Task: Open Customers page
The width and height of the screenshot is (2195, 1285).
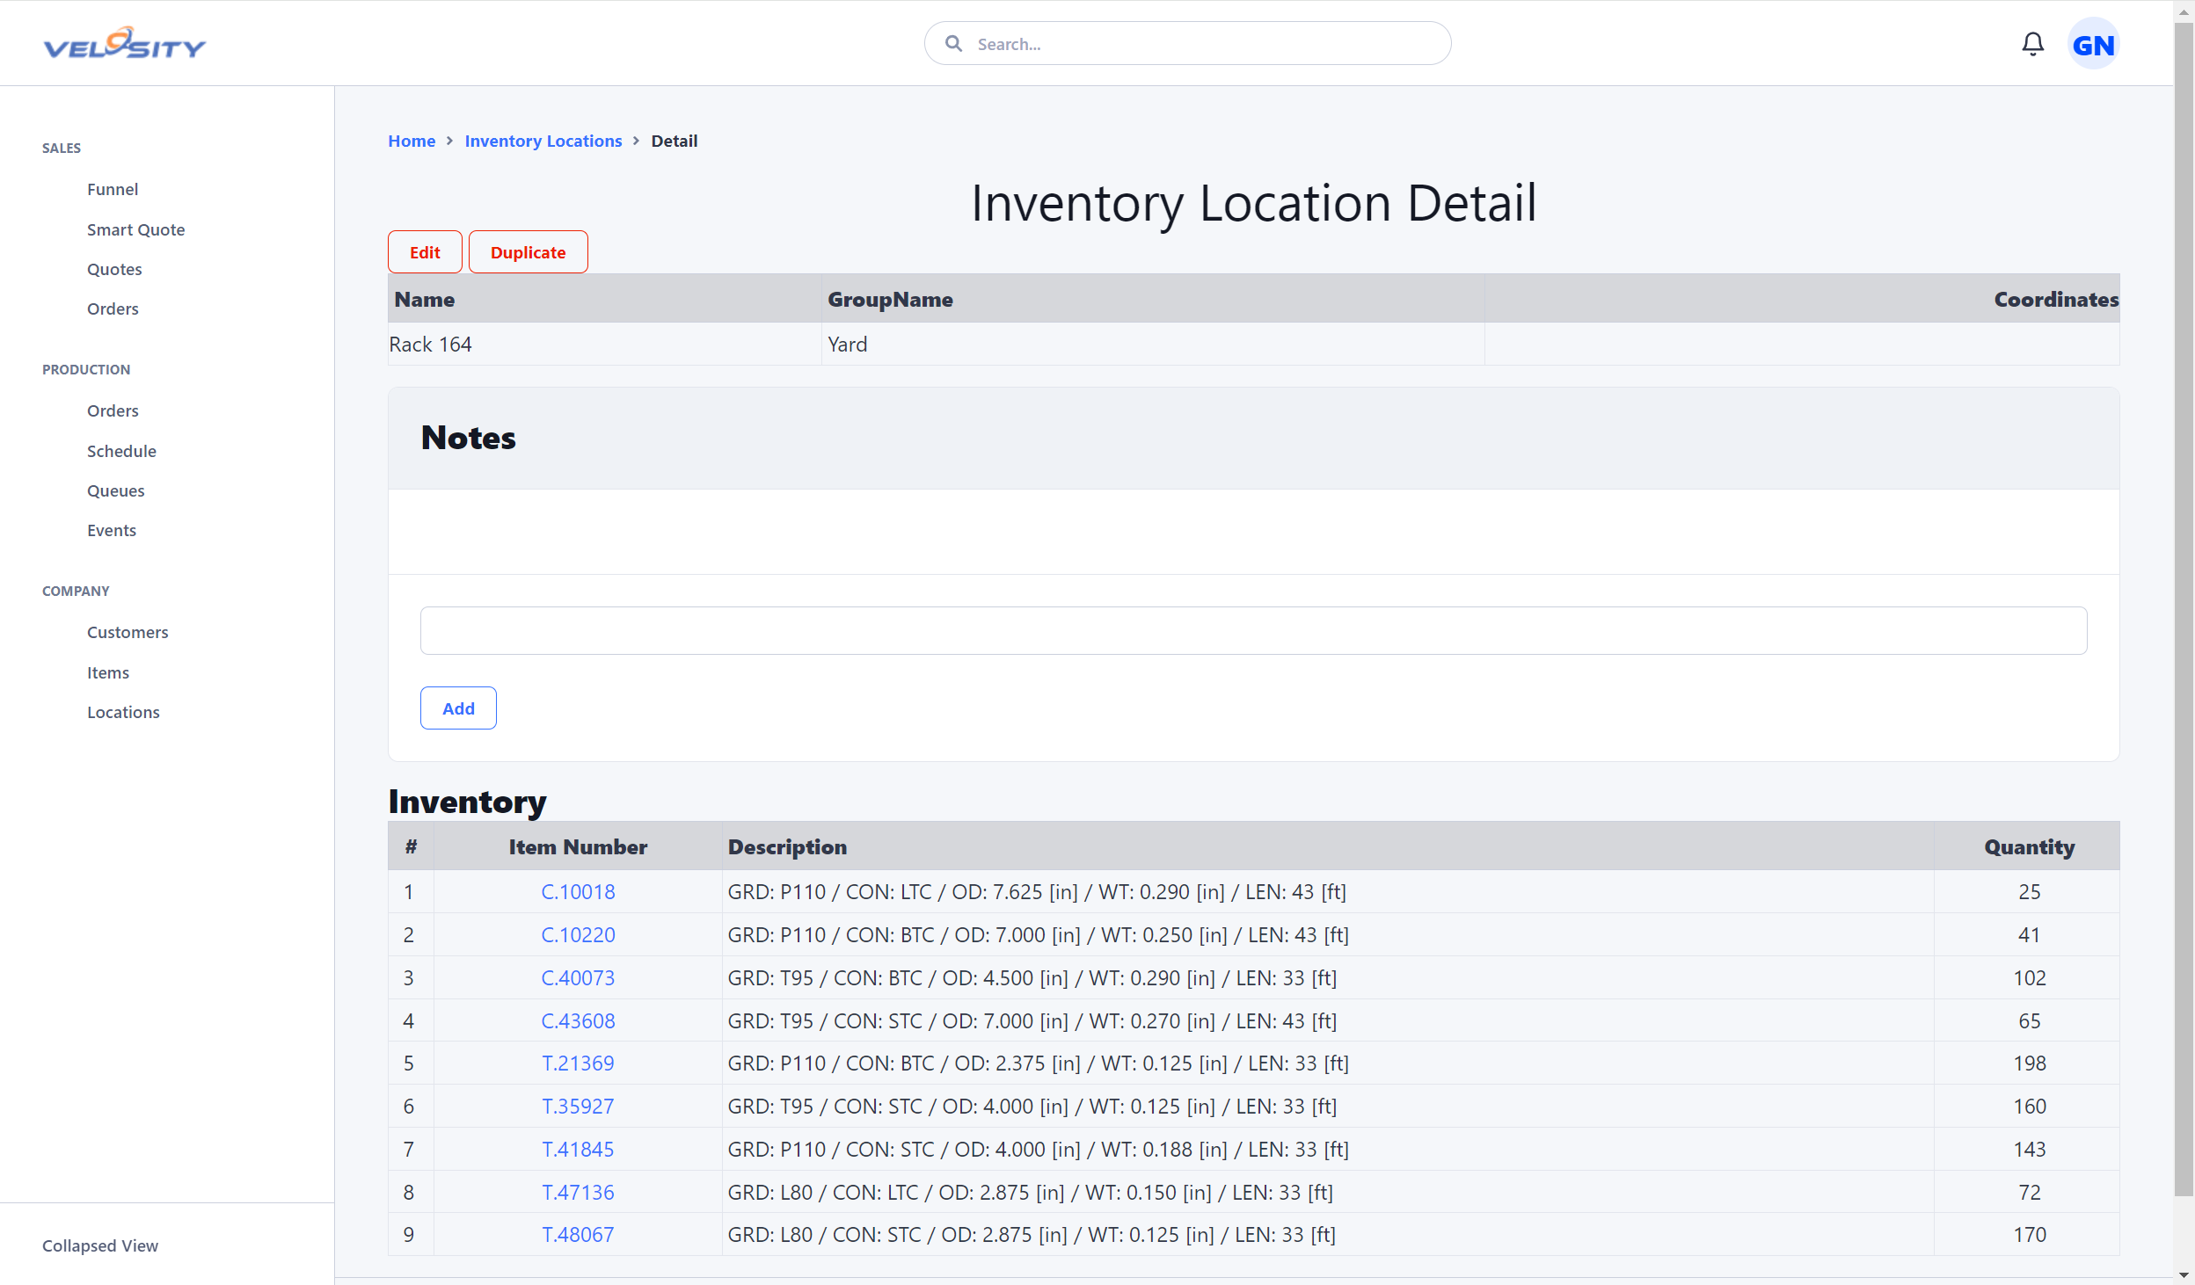Action: [x=128, y=632]
